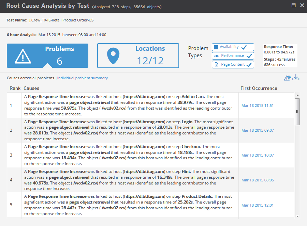Click the causes list scrollbar thumb

pos(297,112)
